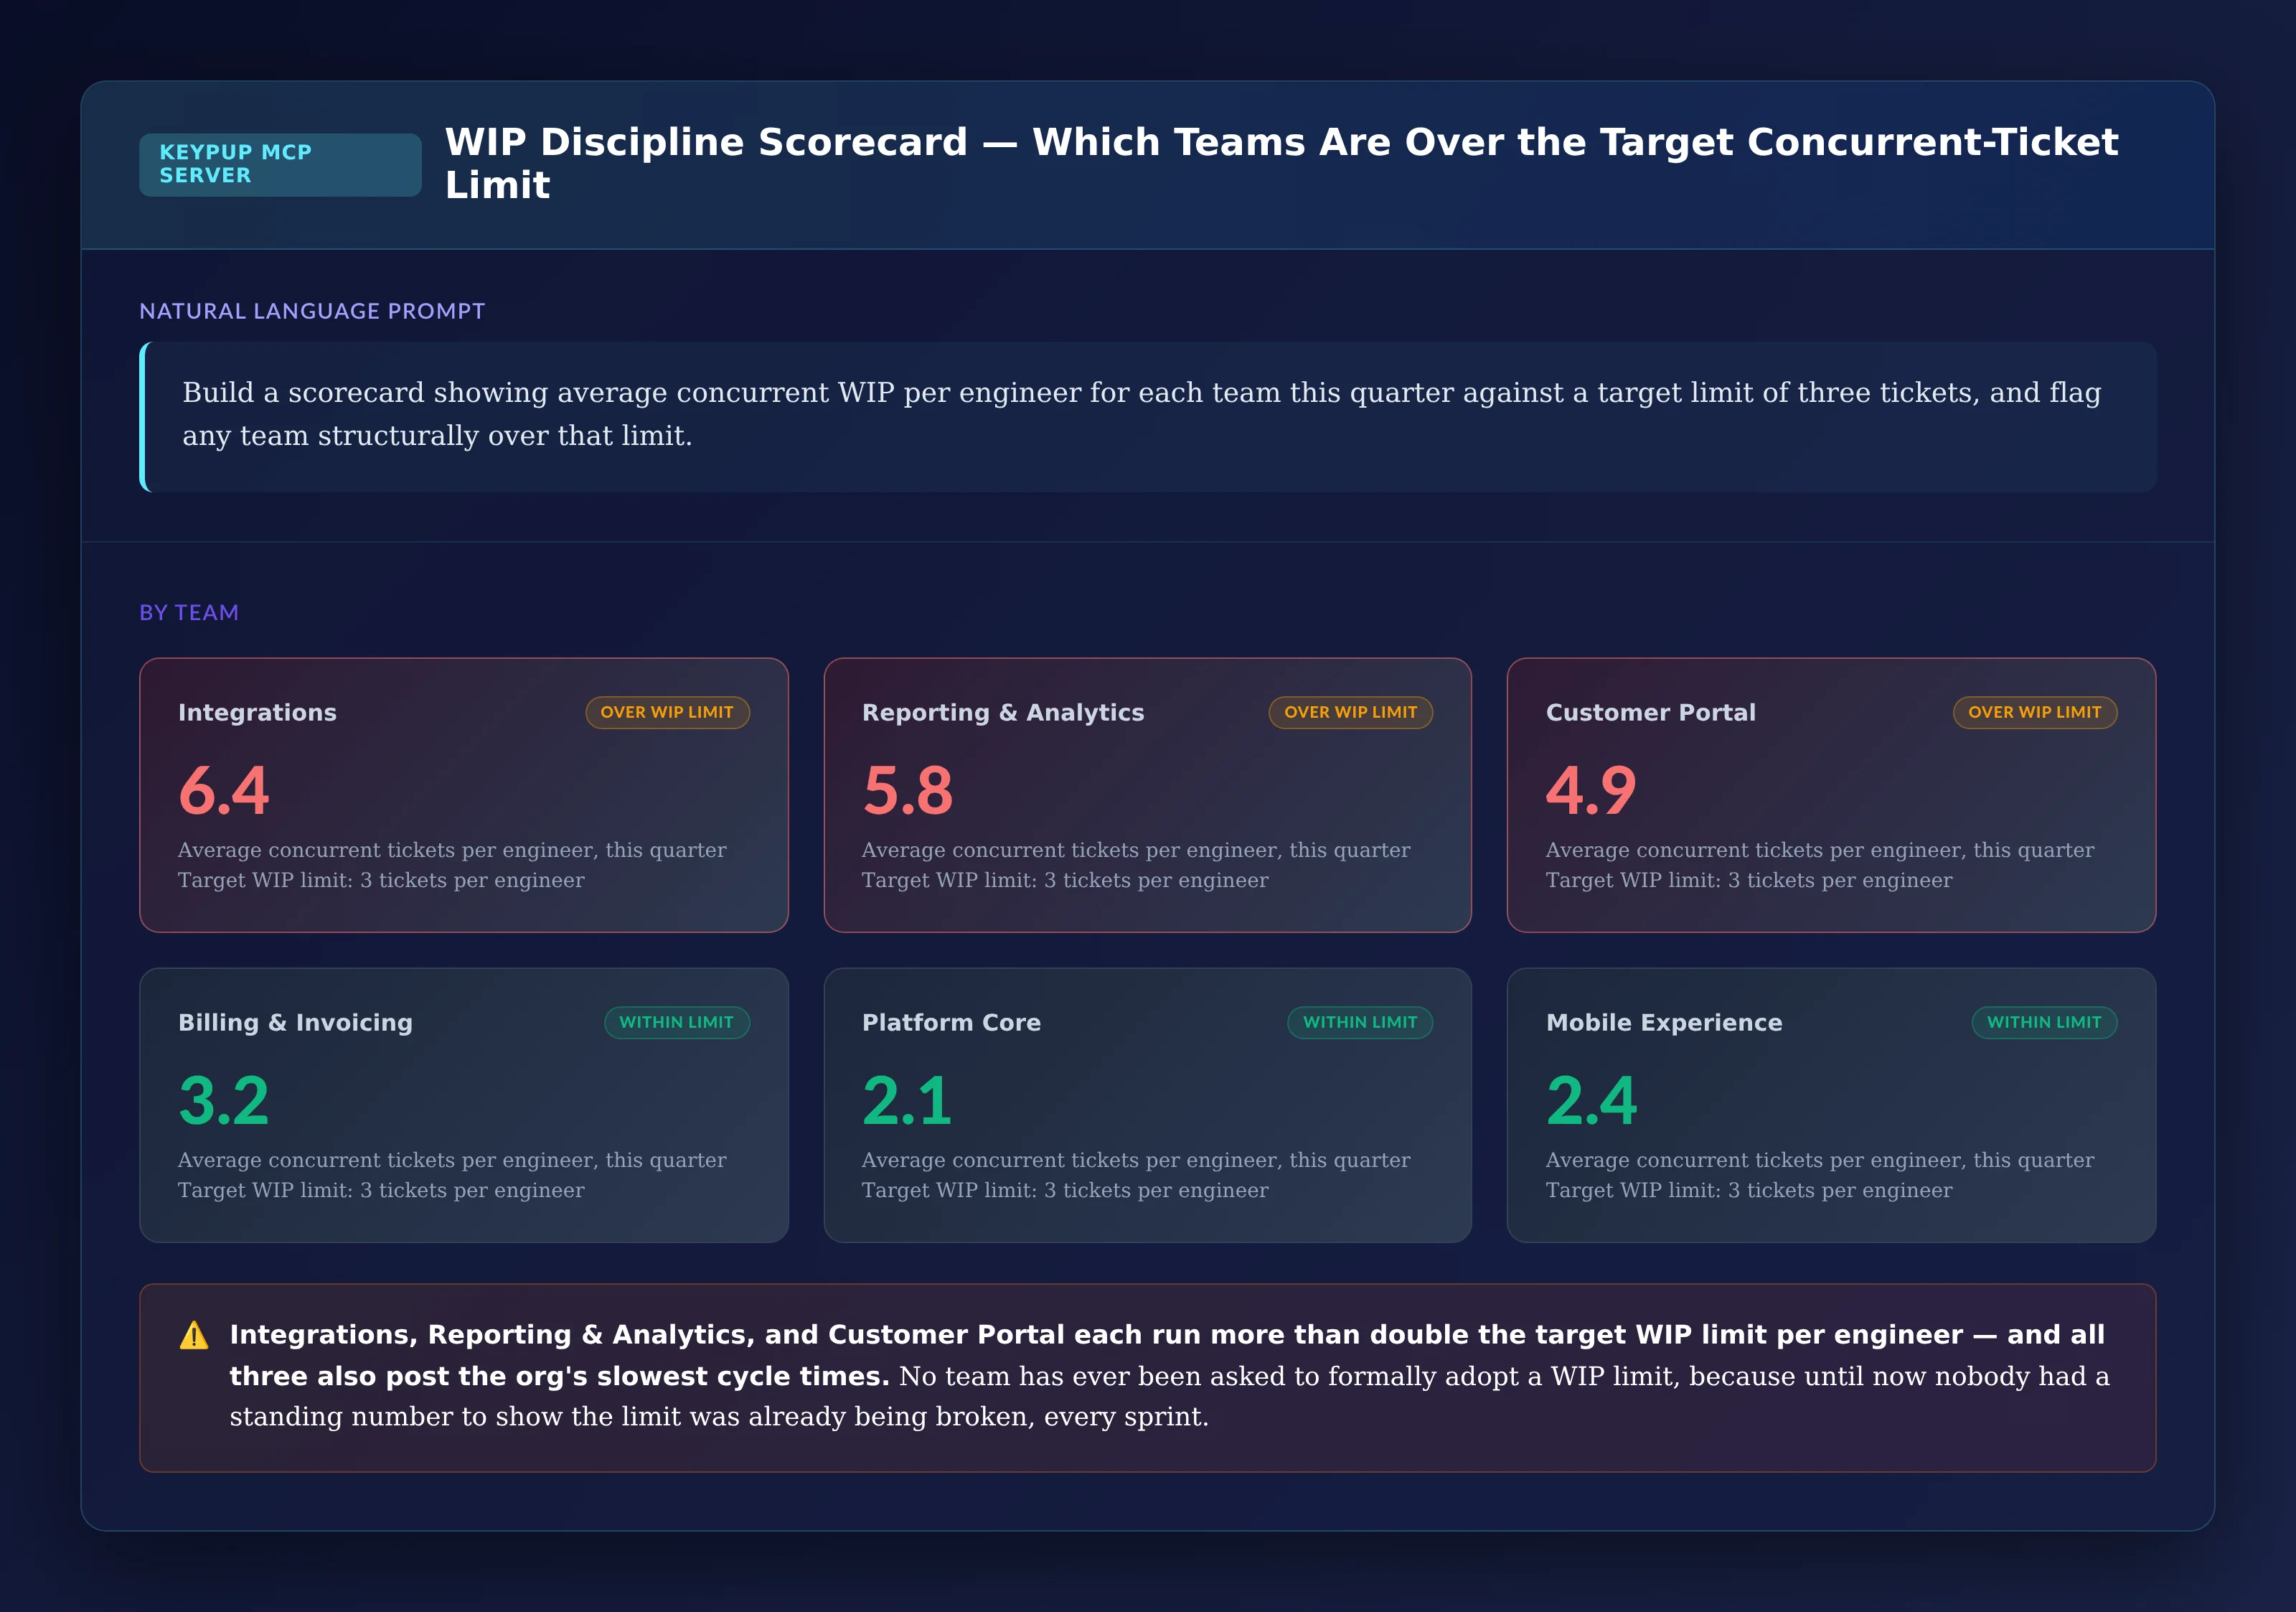
Task: Click the Average concurrent tickets line under Mobile Experience
Action: (1820, 1160)
